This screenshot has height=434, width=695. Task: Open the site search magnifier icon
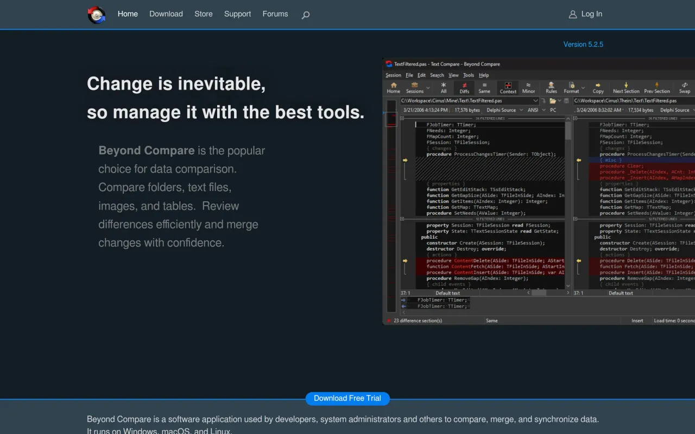tap(306, 15)
